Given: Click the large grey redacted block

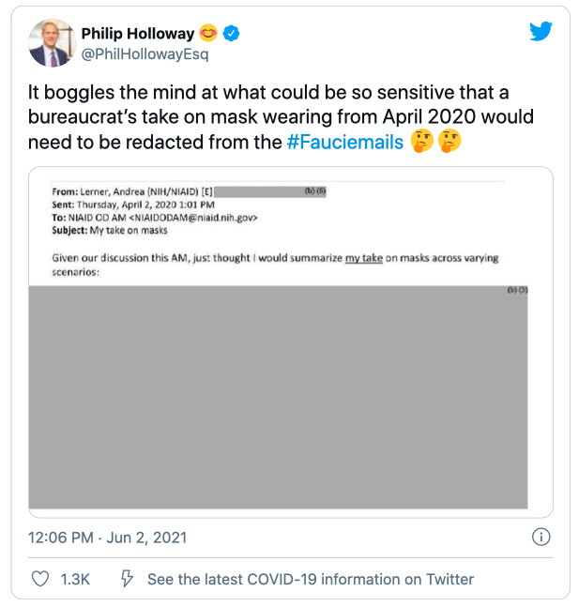Looking at the screenshot, I should 278,397.
